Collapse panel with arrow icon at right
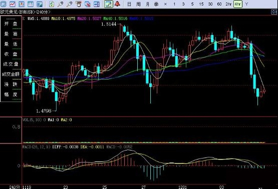 click(274, 12)
